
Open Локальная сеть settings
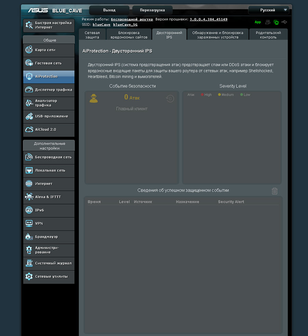[x=49, y=171]
